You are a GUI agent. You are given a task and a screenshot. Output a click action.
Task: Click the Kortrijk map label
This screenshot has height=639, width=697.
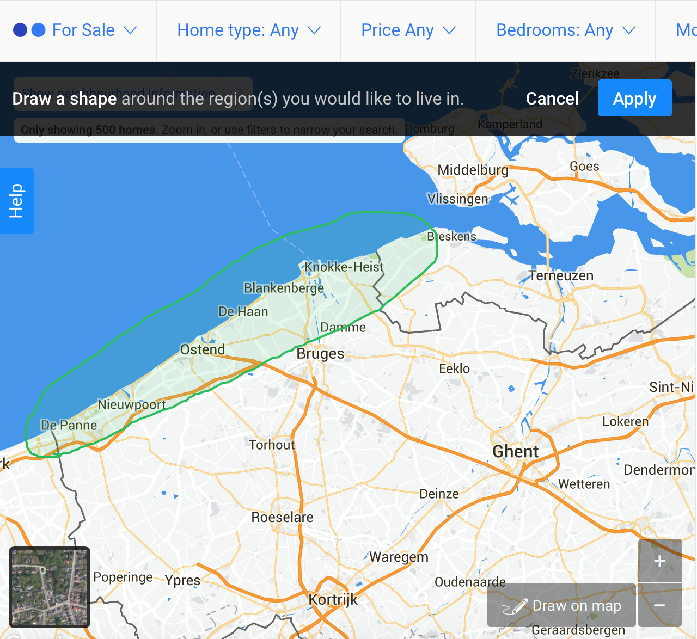point(333,600)
